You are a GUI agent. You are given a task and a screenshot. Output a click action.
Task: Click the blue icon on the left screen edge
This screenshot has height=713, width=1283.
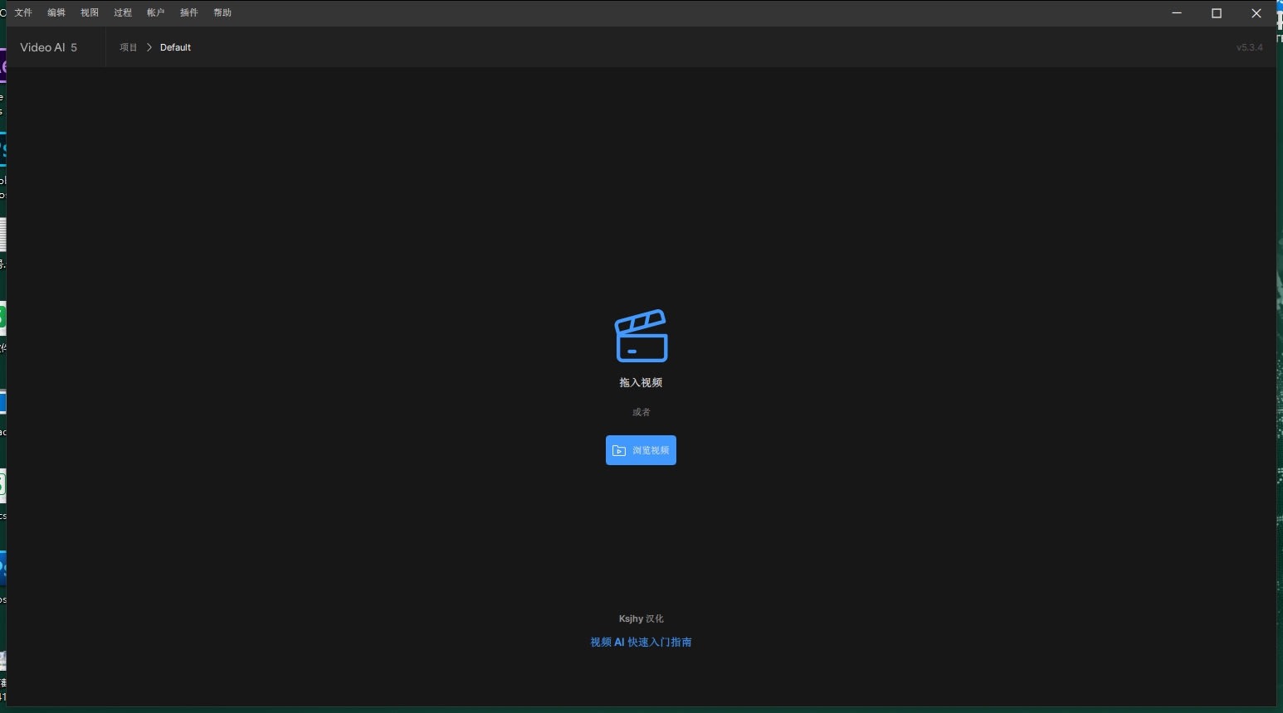point(2,403)
